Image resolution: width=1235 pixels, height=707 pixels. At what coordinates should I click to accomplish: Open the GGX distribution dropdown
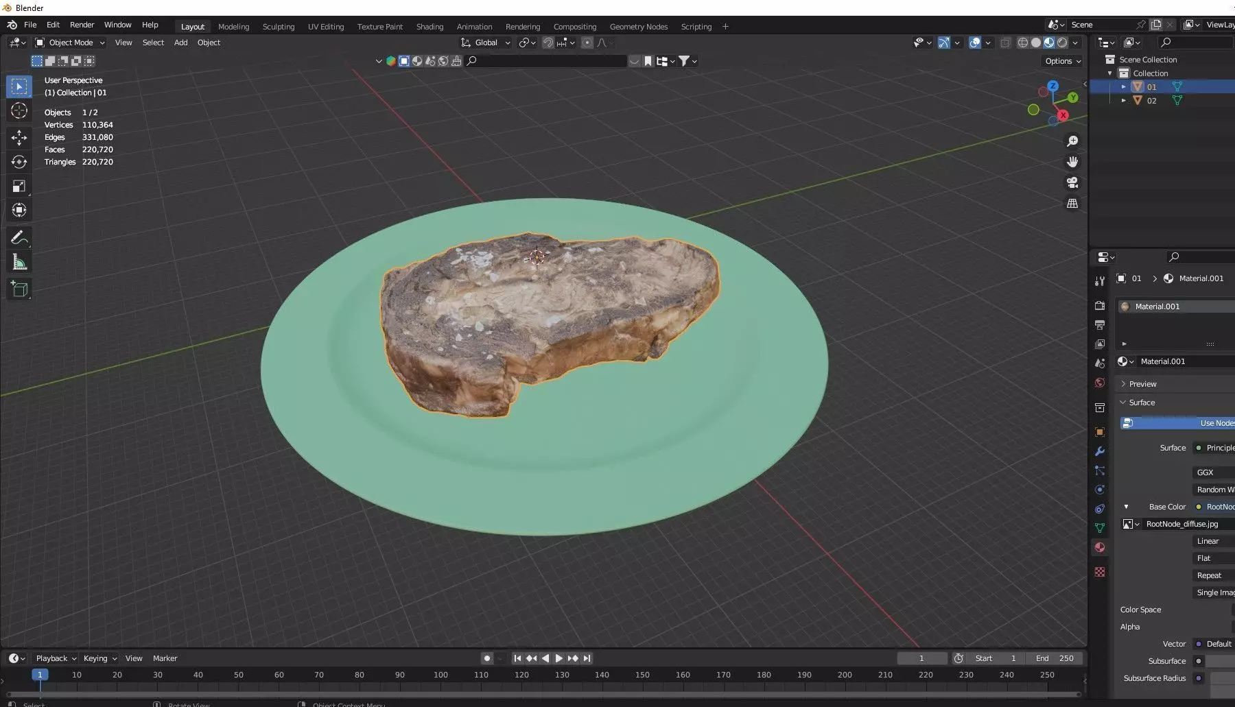click(x=1213, y=472)
